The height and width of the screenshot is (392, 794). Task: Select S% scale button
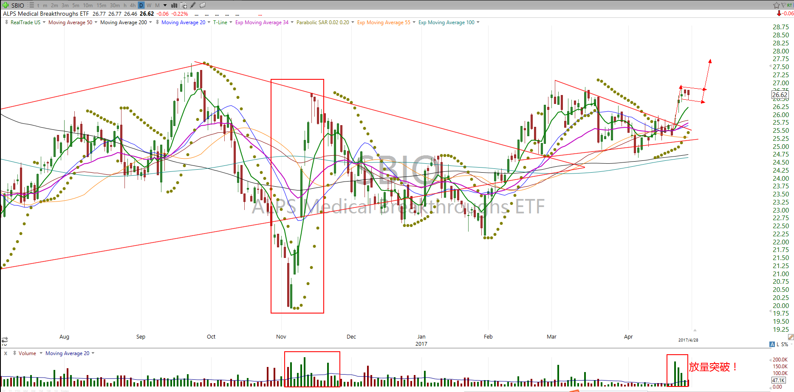(785, 344)
